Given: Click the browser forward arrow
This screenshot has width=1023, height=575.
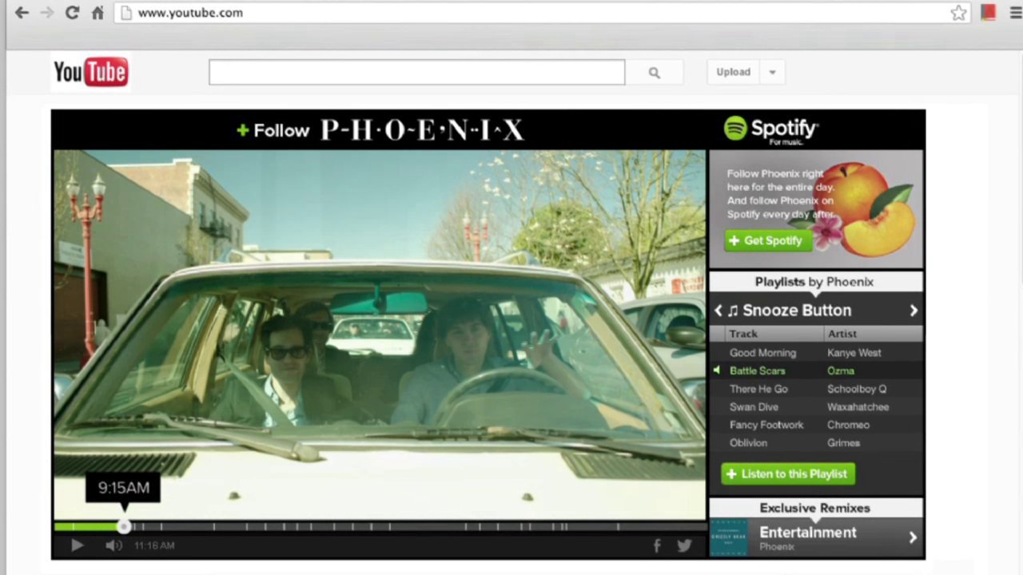Looking at the screenshot, I should click(x=47, y=13).
